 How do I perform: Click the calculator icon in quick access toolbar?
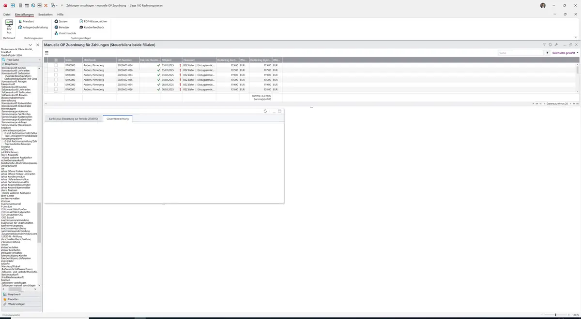pos(20,5)
